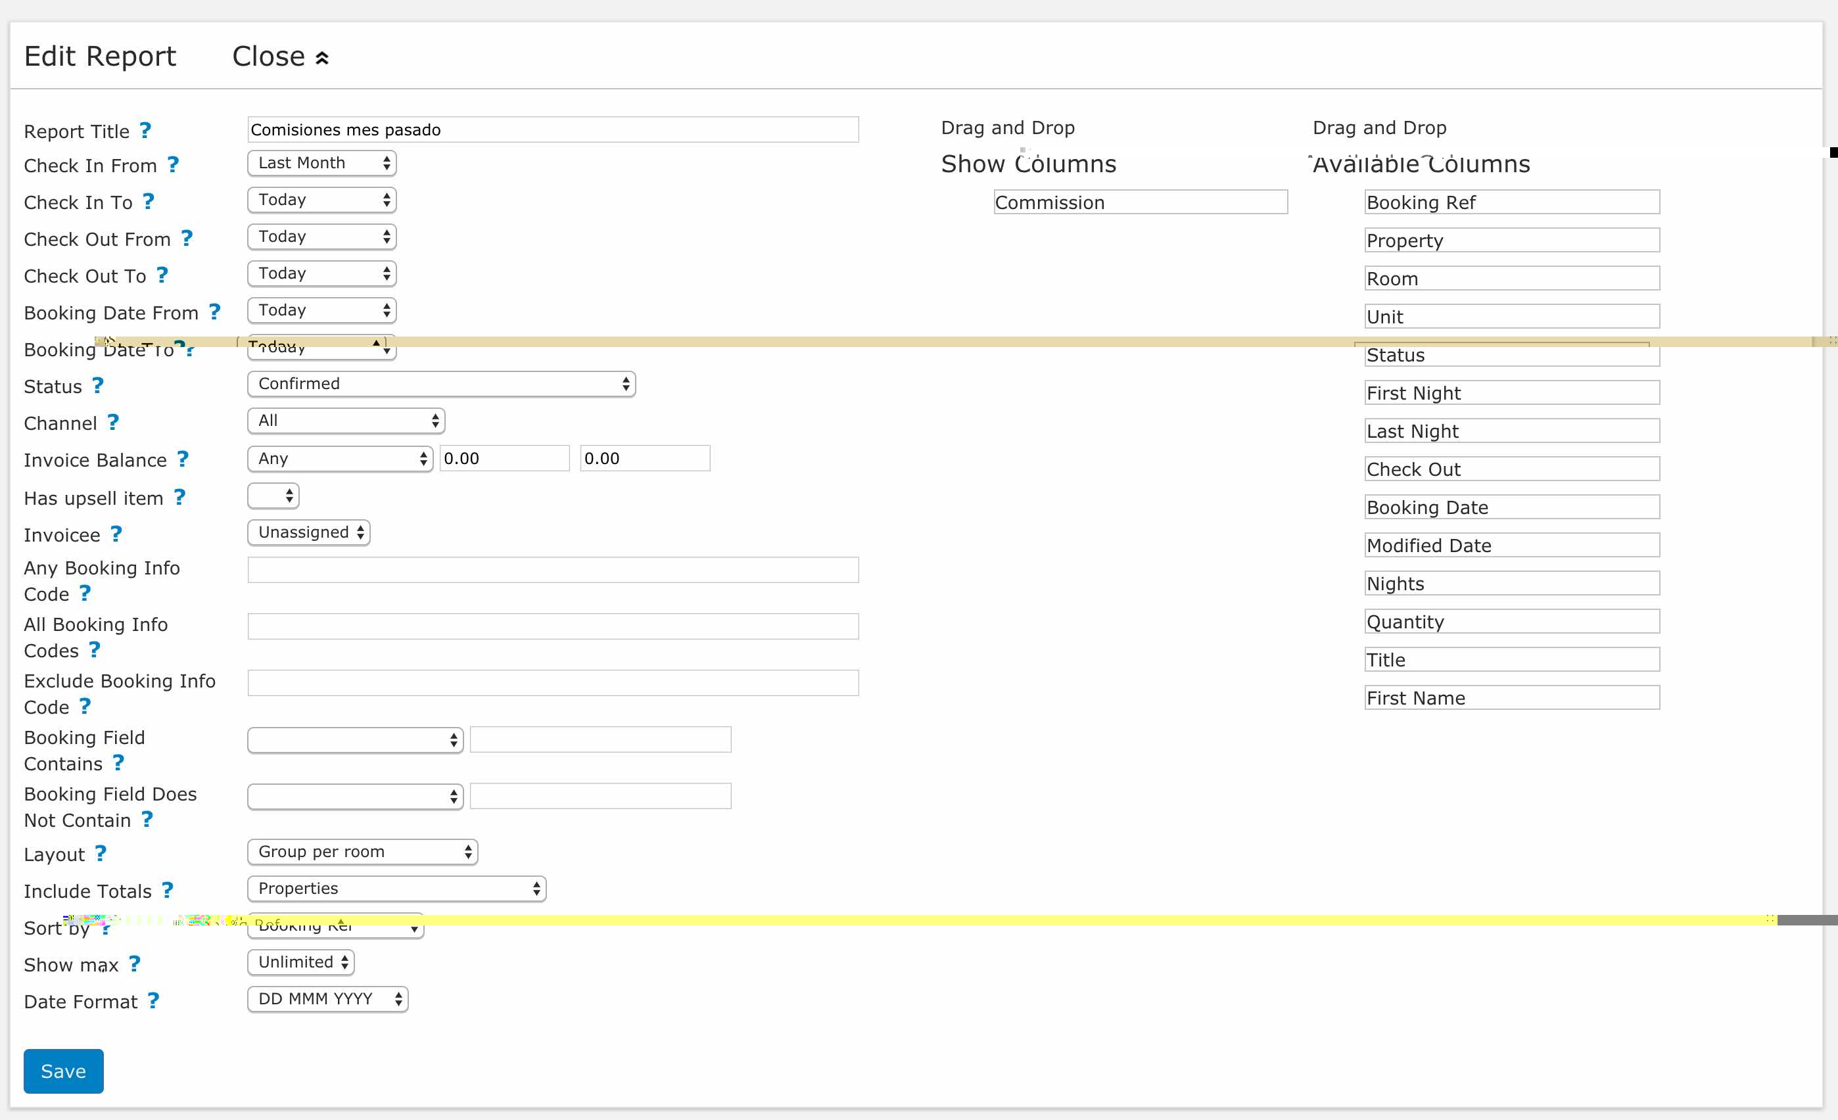The height and width of the screenshot is (1120, 1838).
Task: Open the Status confirmed dropdown
Action: click(x=440, y=383)
